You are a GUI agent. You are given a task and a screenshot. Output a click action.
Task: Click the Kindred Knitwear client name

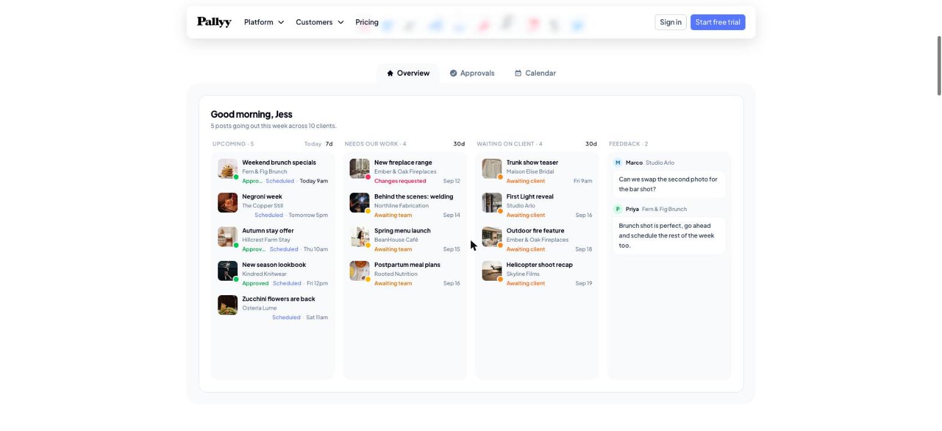(264, 274)
